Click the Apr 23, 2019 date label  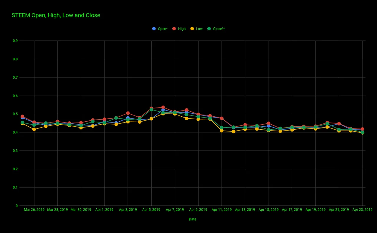(362, 210)
